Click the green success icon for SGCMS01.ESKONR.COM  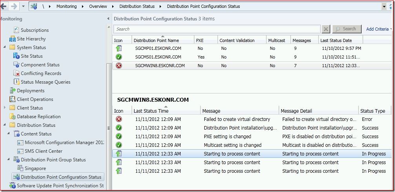click(118, 57)
